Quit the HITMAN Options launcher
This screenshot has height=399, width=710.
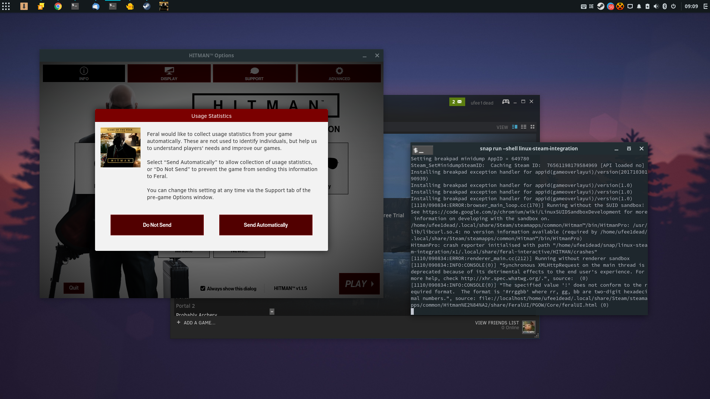tap(74, 288)
